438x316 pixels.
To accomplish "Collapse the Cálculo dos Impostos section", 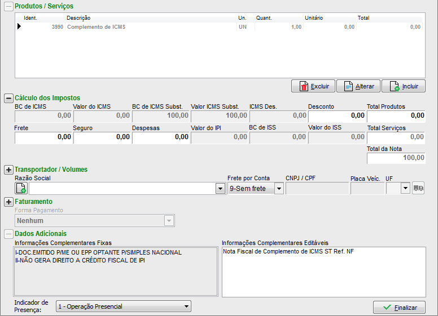I will coord(8,98).
